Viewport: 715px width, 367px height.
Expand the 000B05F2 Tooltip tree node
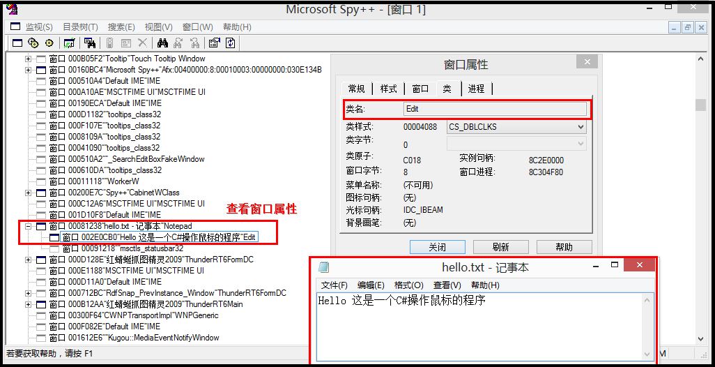[x=29, y=59]
